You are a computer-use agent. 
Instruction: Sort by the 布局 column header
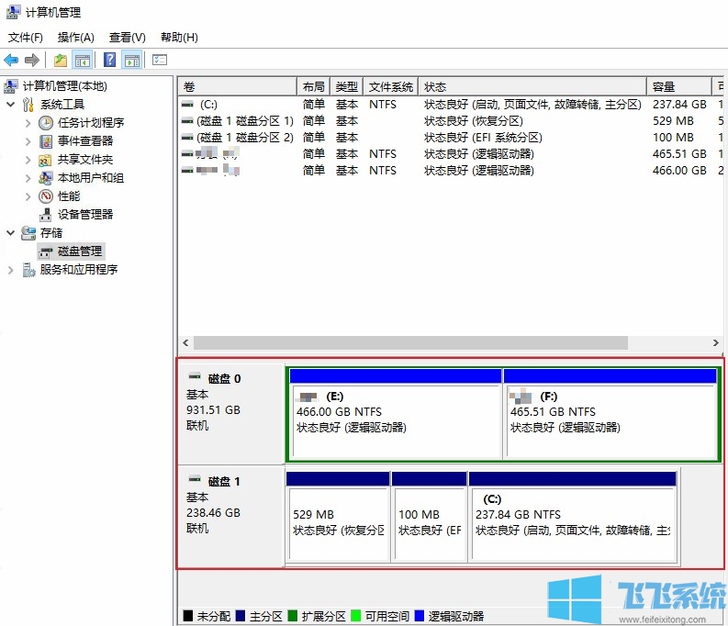(313, 87)
